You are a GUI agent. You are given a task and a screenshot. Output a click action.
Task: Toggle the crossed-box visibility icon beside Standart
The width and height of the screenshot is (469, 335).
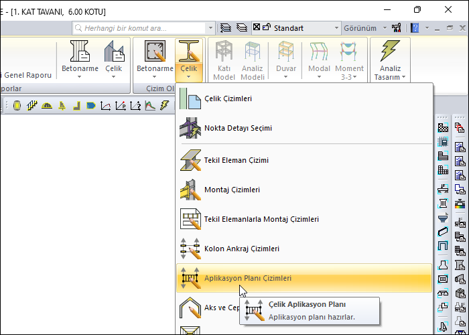click(257, 27)
